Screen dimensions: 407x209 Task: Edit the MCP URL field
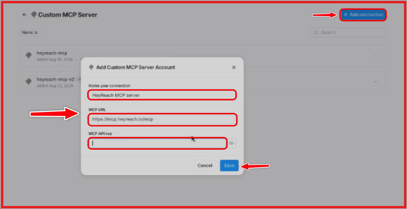click(162, 119)
